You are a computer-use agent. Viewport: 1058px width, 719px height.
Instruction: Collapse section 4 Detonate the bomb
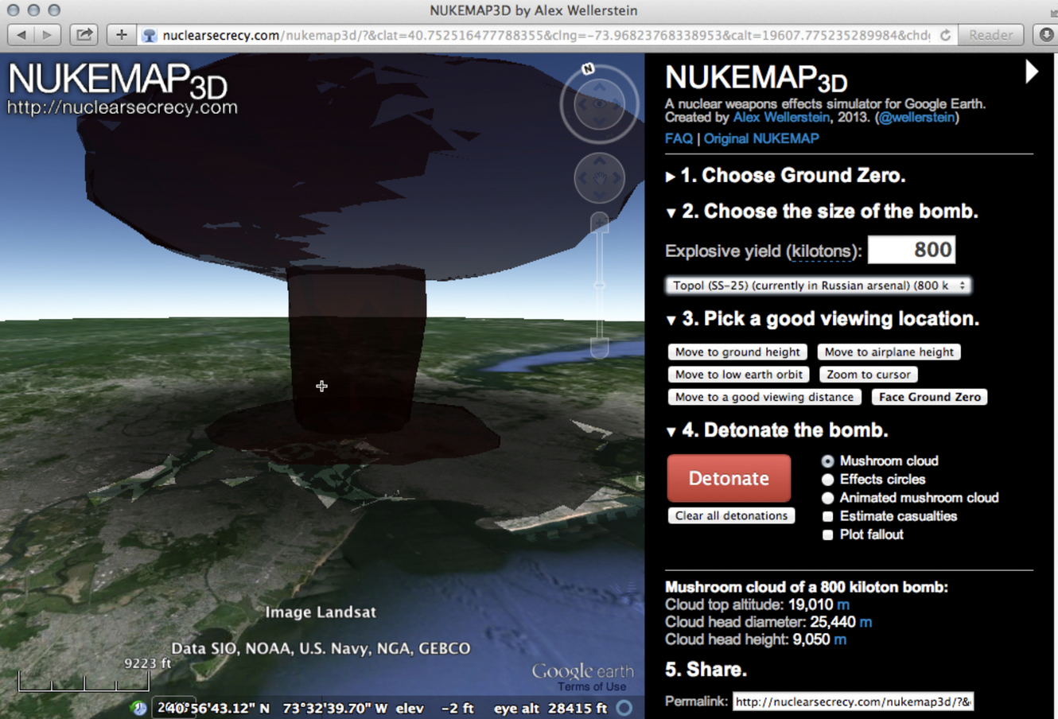click(x=671, y=431)
